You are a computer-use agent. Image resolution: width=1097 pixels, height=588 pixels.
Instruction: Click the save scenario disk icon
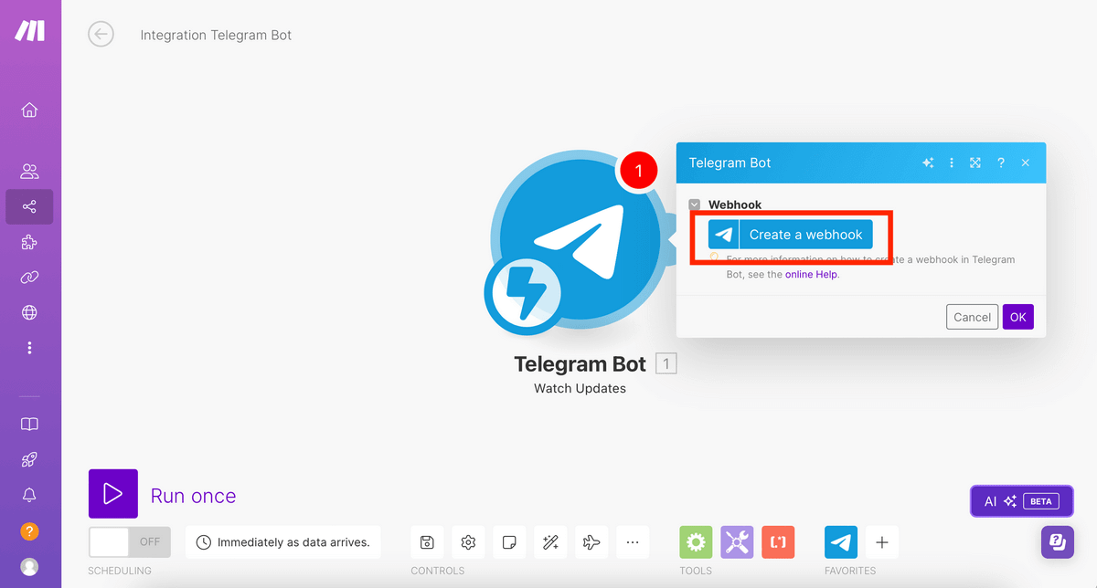coord(427,542)
